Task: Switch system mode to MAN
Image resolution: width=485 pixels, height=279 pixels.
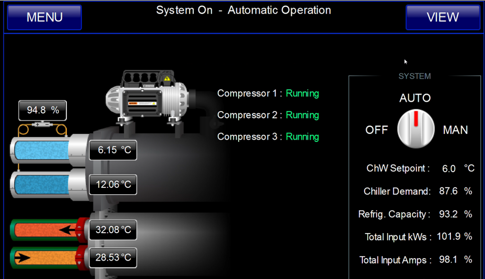Action: point(455,130)
